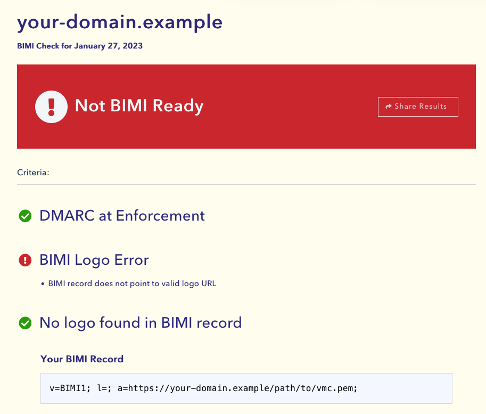This screenshot has width=486, height=414.
Task: Select the Criteria label
Action: click(x=33, y=173)
